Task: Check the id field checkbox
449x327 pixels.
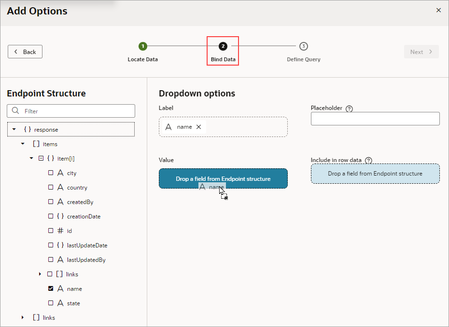Action: point(51,231)
